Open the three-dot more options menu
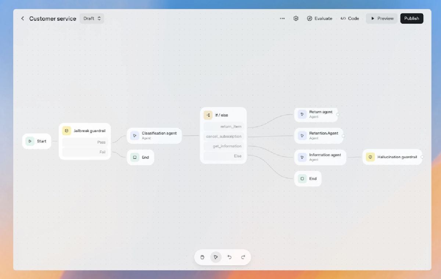This screenshot has height=279, width=441. pos(282,18)
